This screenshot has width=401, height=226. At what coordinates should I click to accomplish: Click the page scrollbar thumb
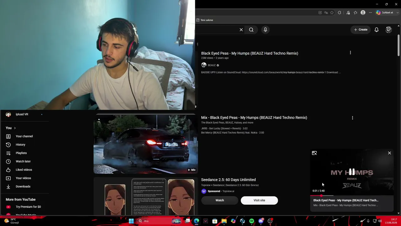398,46
